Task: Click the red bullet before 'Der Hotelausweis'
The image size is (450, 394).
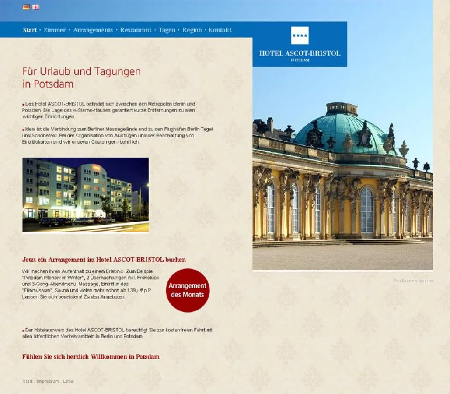Action: (23, 330)
